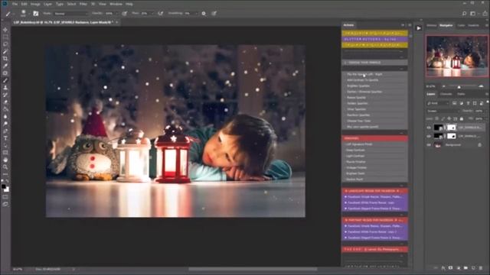Select the Eyedropper tool
Image resolution: width=490 pixels, height=275 pixels.
point(5,66)
